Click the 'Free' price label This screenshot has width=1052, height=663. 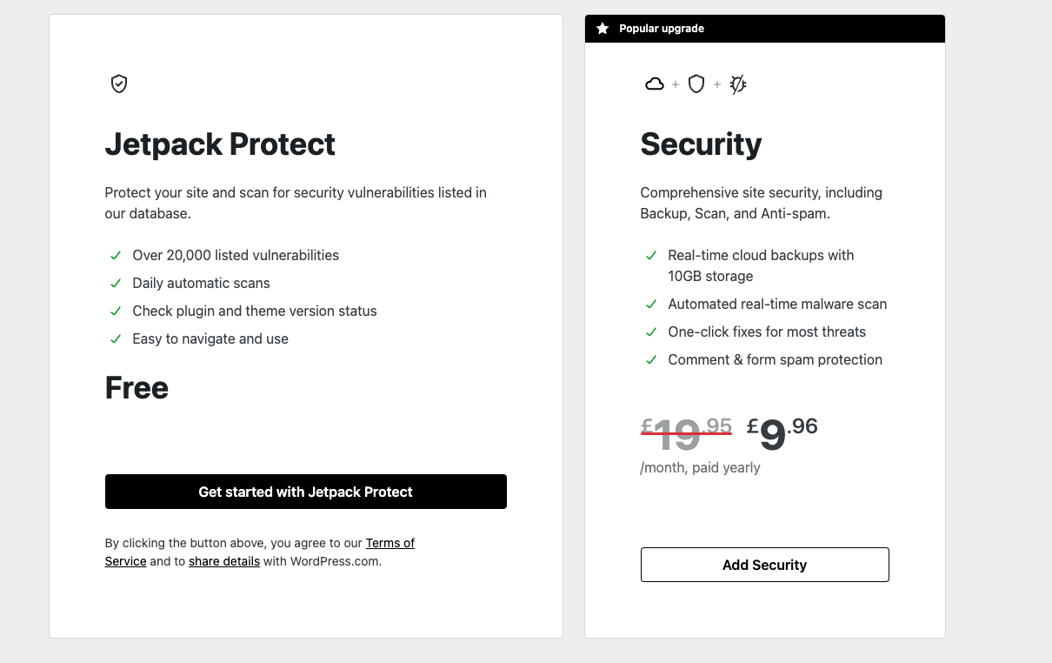pyautogui.click(x=136, y=387)
